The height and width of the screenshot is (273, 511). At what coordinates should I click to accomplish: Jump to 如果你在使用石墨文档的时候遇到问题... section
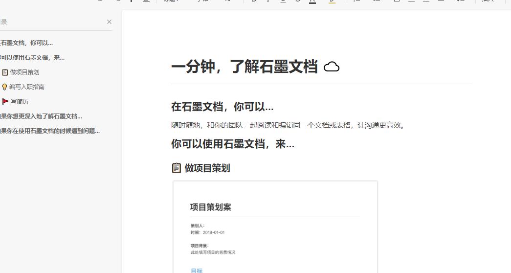click(50, 131)
